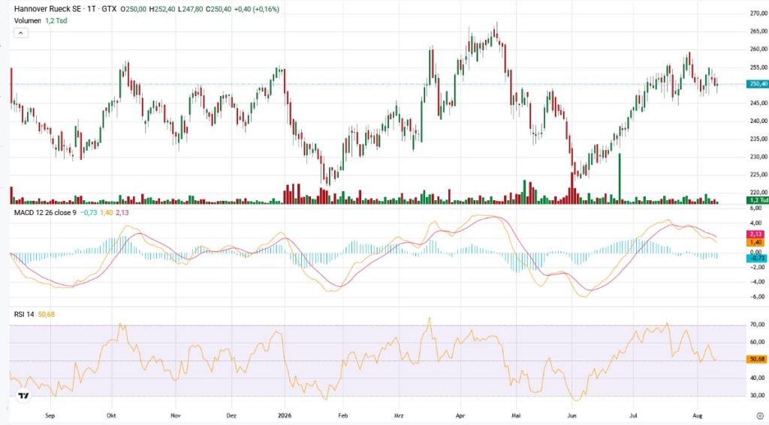Viewport: 769px width, 425px height.
Task: Click Volumen value 1,2 Tsd in legend
Action: (x=56, y=20)
